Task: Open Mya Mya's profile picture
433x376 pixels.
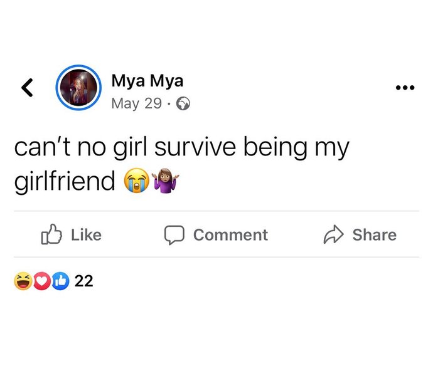Action: (78, 88)
